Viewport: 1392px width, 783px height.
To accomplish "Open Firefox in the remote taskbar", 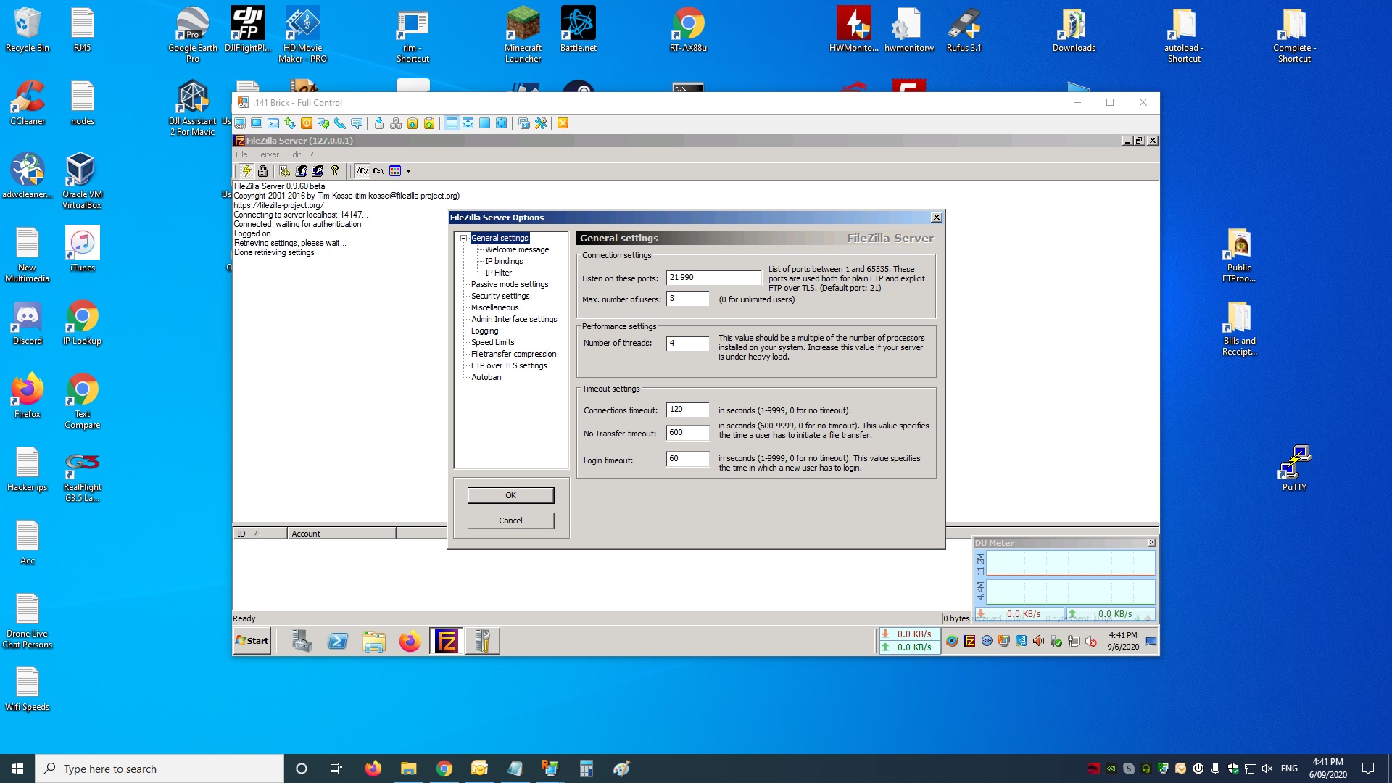I will pyautogui.click(x=410, y=642).
